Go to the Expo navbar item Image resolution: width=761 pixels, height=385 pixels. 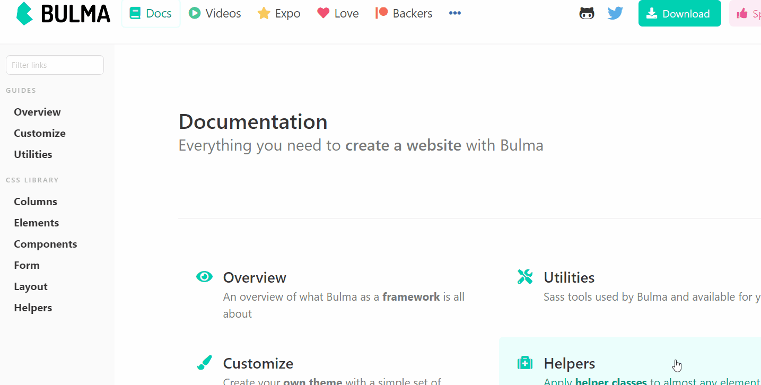tap(279, 14)
